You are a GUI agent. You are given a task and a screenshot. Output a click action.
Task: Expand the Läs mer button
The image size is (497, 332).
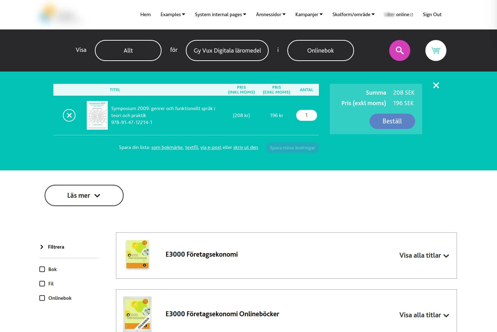tap(84, 195)
